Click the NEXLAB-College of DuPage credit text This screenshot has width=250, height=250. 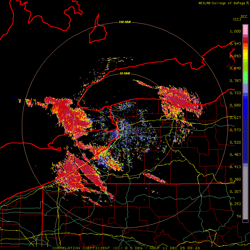point(222,3)
